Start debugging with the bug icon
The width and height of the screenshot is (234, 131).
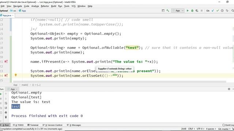[192, 11]
